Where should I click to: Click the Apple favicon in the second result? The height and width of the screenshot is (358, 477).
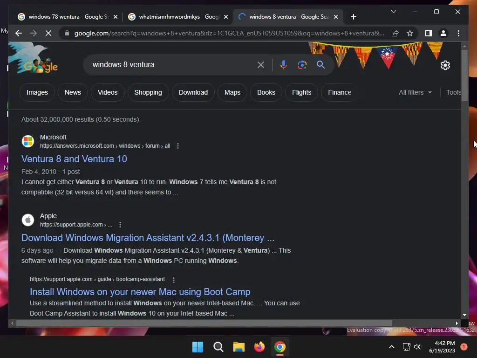click(28, 220)
